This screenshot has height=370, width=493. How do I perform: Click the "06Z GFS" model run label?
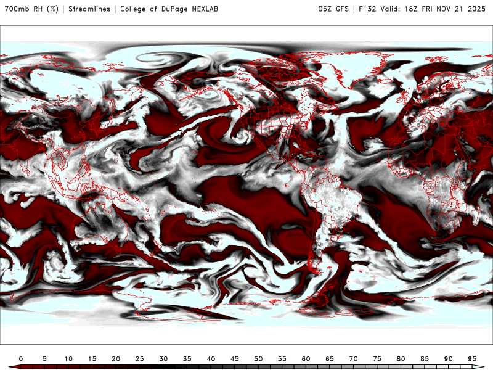click(x=333, y=9)
